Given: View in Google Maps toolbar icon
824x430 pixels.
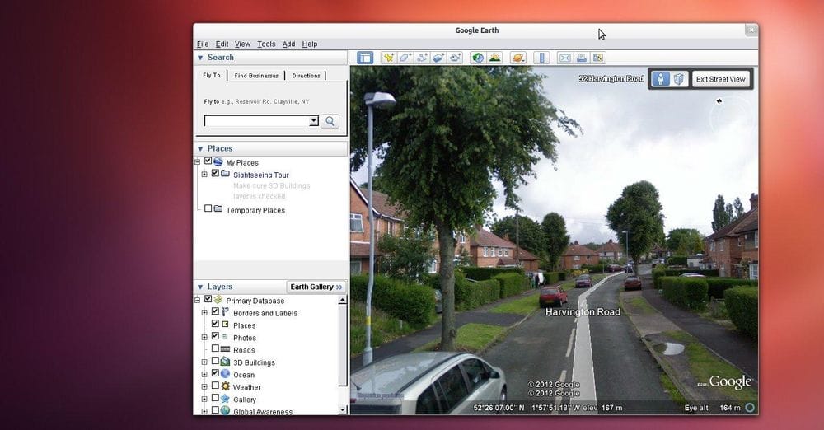Looking at the screenshot, I should pos(598,58).
